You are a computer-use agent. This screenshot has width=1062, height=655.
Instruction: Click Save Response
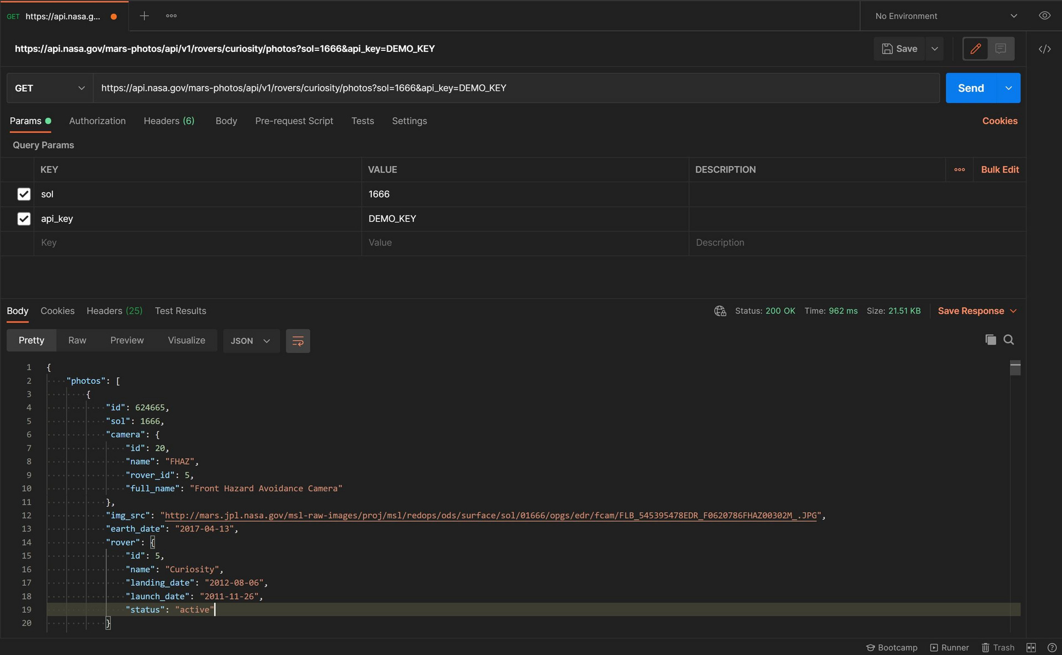[x=971, y=311]
